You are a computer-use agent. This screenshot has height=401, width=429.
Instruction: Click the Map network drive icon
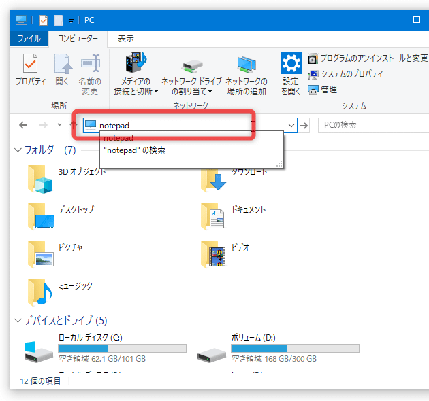[191, 67]
